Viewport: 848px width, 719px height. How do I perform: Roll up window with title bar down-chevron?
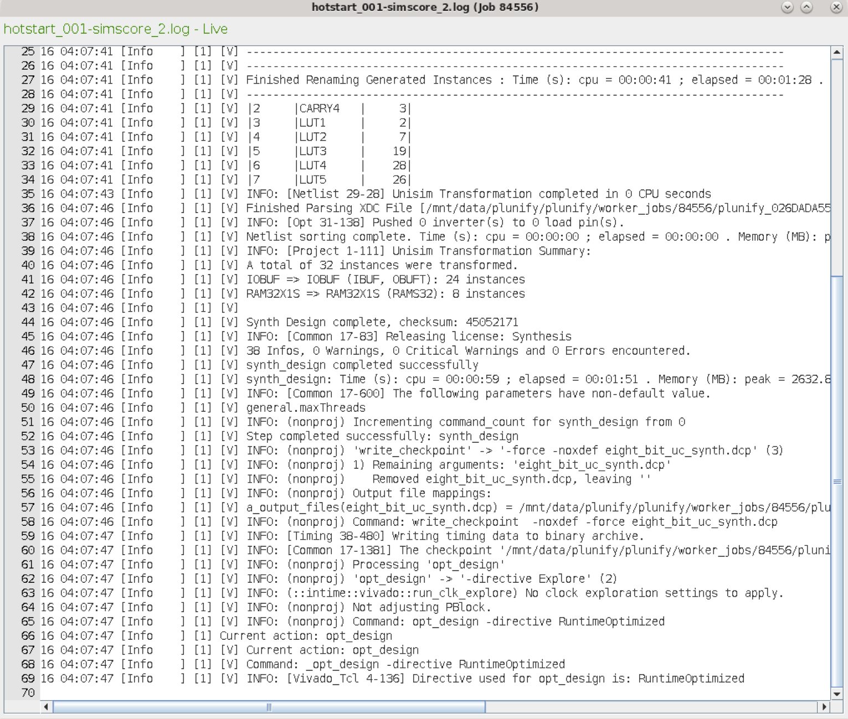[787, 7]
